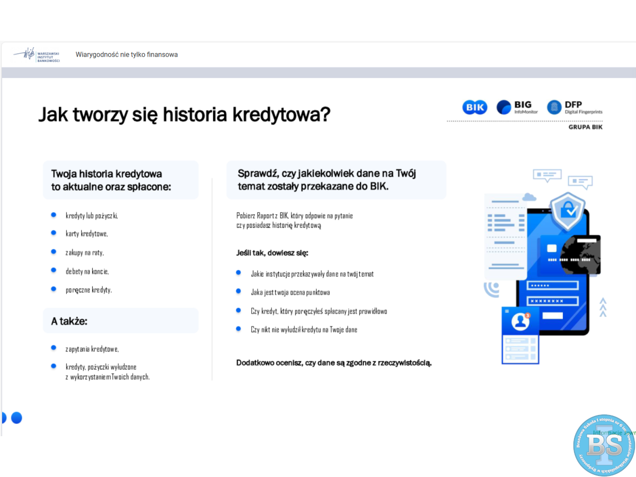Viewport: 636px width, 477px height.
Task: Click the Warszawski Instytut Bankowości logo
Action: coord(37,55)
